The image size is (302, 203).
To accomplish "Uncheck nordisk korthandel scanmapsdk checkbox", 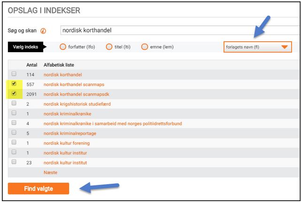I will point(14,94).
